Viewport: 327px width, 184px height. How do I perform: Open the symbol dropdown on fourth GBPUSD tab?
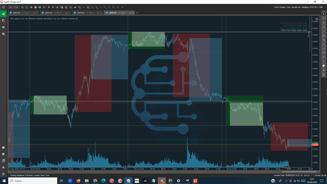(x=119, y=13)
